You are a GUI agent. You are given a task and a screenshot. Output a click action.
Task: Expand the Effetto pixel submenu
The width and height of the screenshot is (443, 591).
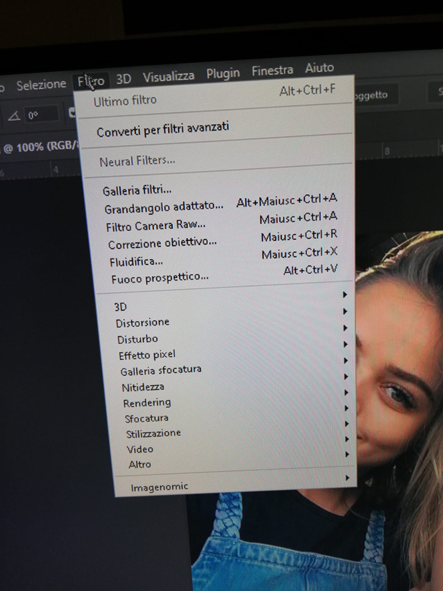(x=233, y=350)
